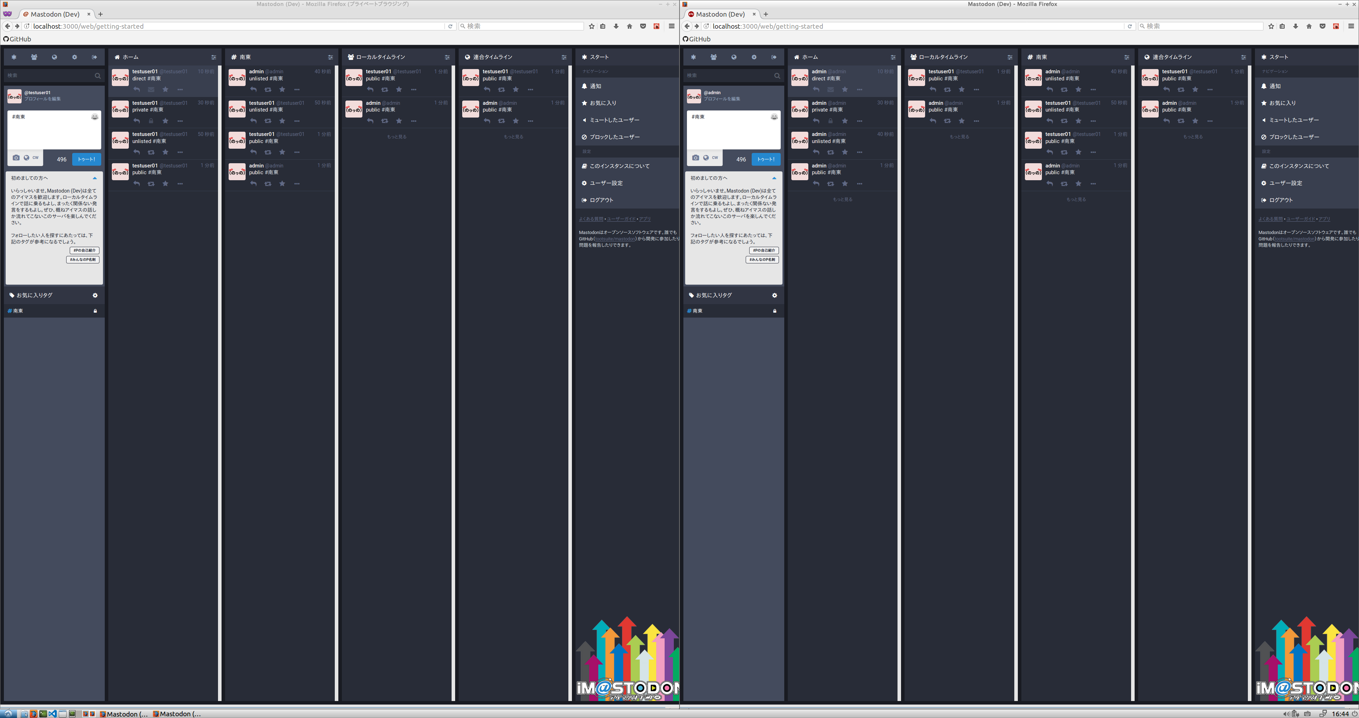Reply to testuser01's private post in left window Home column
The height and width of the screenshot is (718, 1359).
click(x=137, y=121)
